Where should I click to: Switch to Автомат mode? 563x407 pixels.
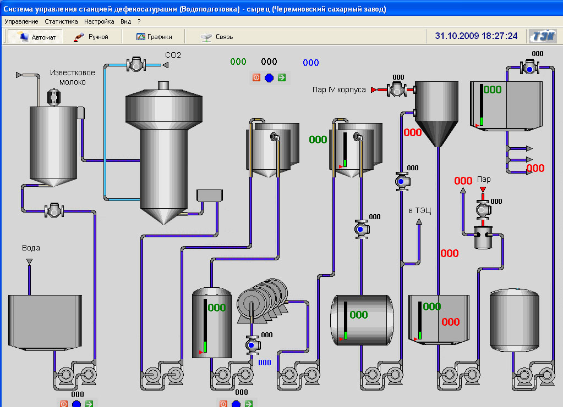pos(36,37)
